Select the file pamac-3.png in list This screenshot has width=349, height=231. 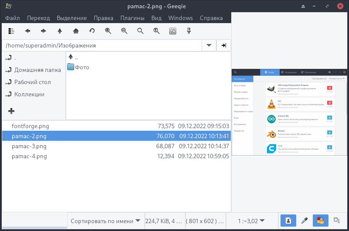click(x=29, y=146)
